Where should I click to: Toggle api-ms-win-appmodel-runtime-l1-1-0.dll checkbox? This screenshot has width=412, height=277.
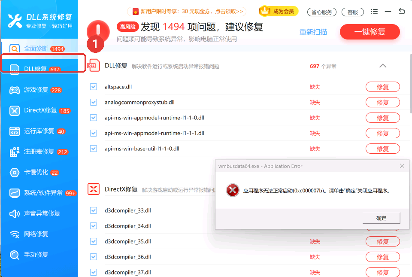[x=94, y=118]
